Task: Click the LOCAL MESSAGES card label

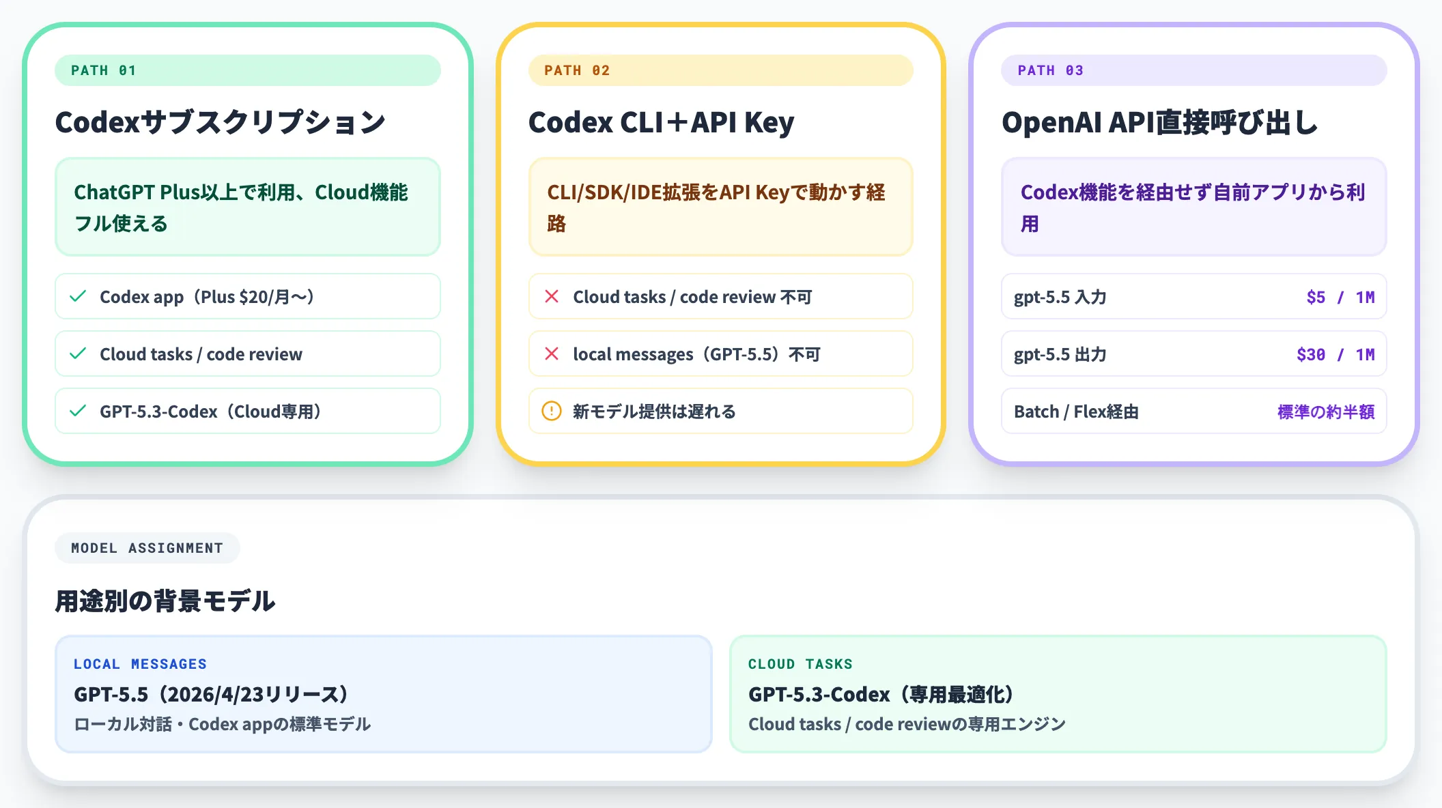Action: [x=140, y=664]
